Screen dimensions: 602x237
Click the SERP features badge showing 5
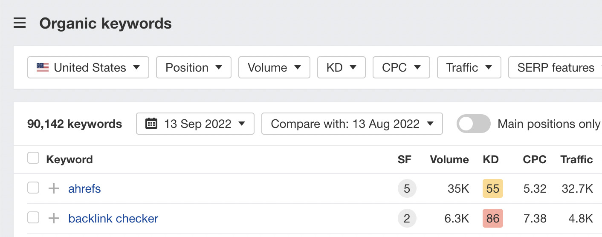[x=407, y=188]
